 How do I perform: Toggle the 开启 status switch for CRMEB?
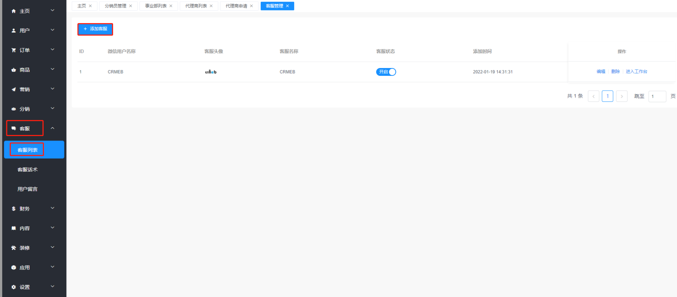pyautogui.click(x=386, y=72)
